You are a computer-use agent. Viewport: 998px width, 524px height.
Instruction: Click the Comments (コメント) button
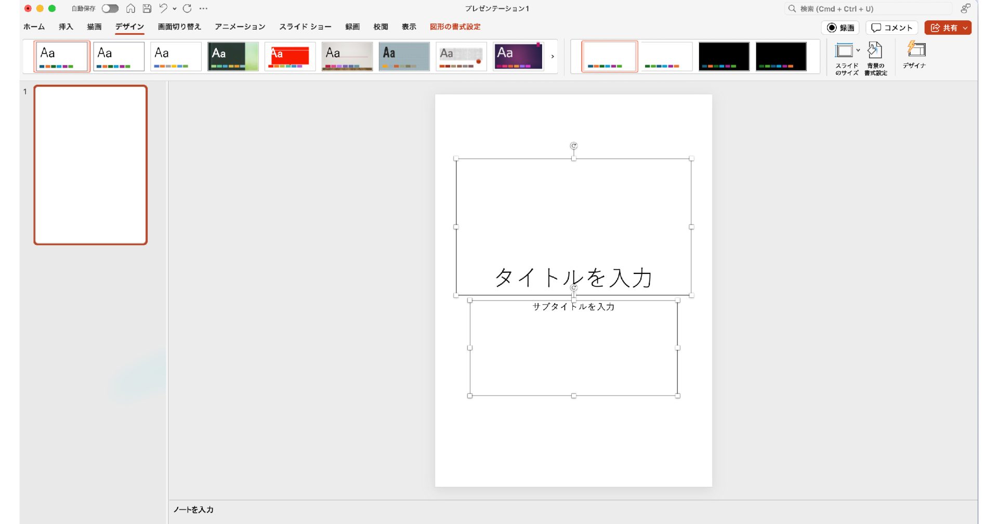[x=891, y=28]
